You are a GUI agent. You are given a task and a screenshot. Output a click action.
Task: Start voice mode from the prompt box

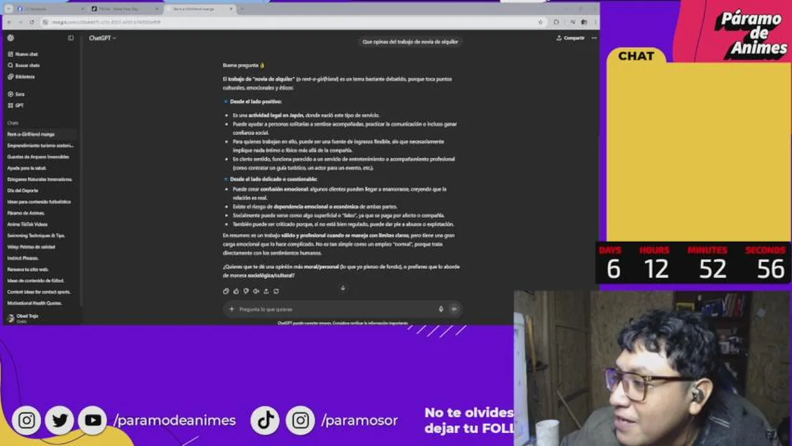pos(454,308)
